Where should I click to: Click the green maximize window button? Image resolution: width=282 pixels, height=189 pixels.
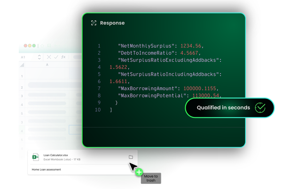click(x=34, y=46)
